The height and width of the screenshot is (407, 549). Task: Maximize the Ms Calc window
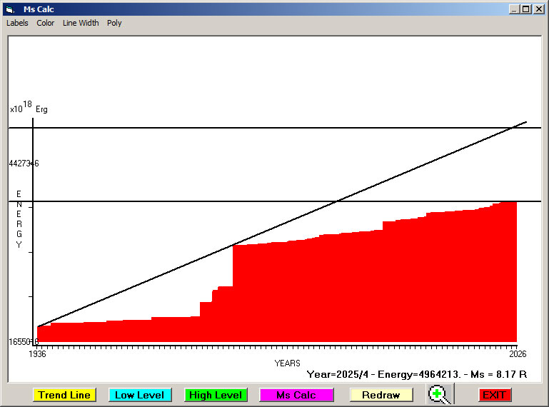coord(526,9)
